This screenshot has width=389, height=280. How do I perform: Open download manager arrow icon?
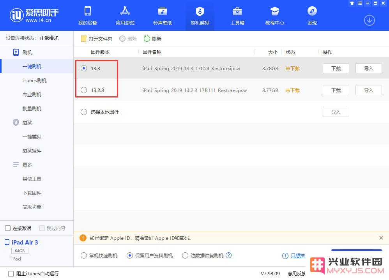tap(369, 20)
